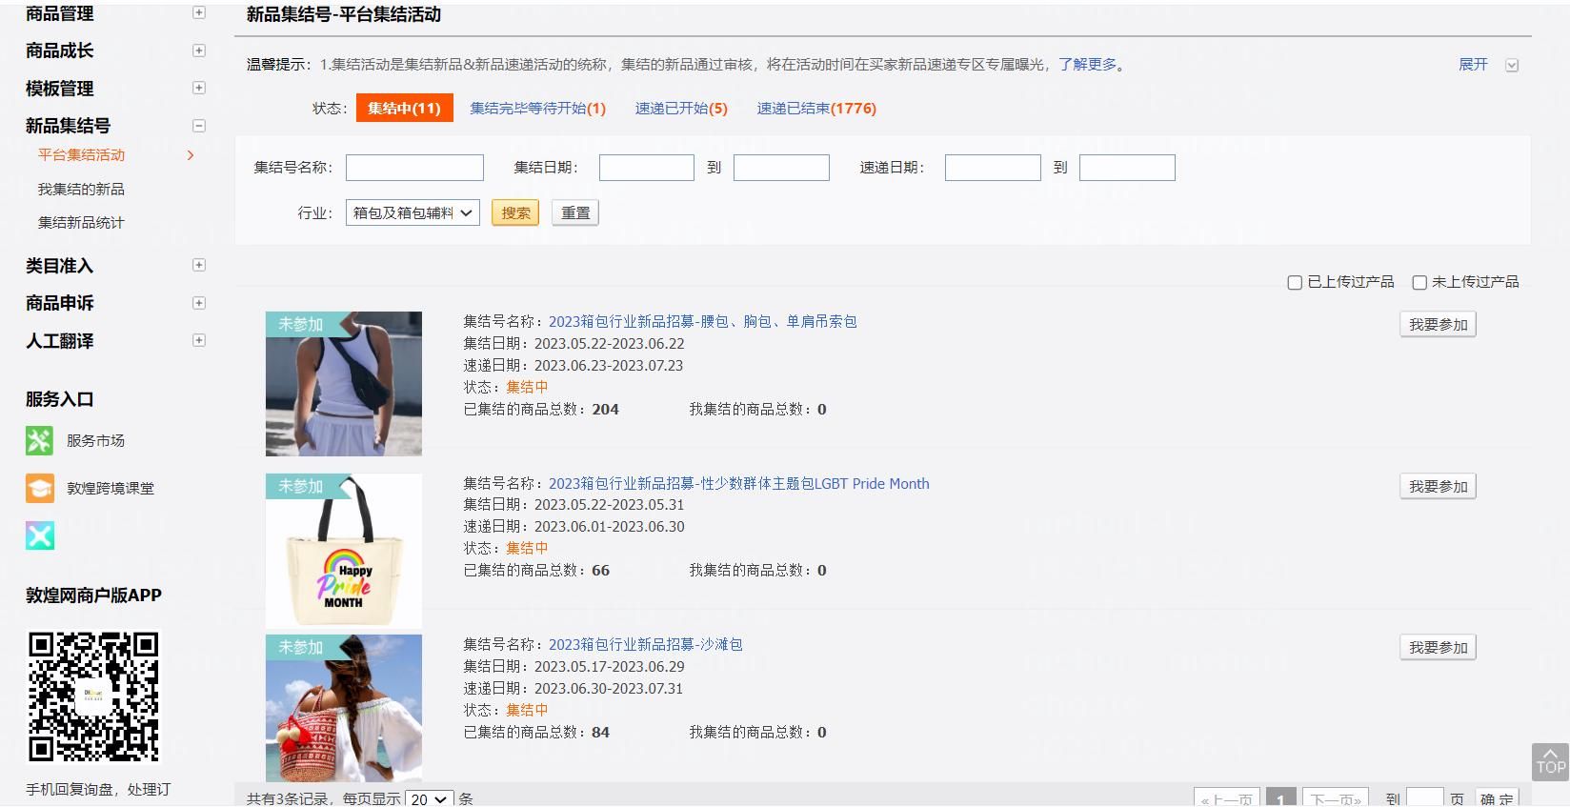Viewport: 1570px width, 807px height.
Task: Check the 未上传过产品 checkbox
Action: pos(1419,282)
